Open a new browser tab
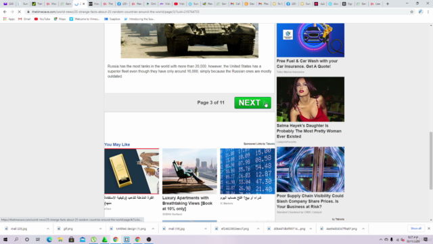Screen dimensions: 433x244 point(388,4)
